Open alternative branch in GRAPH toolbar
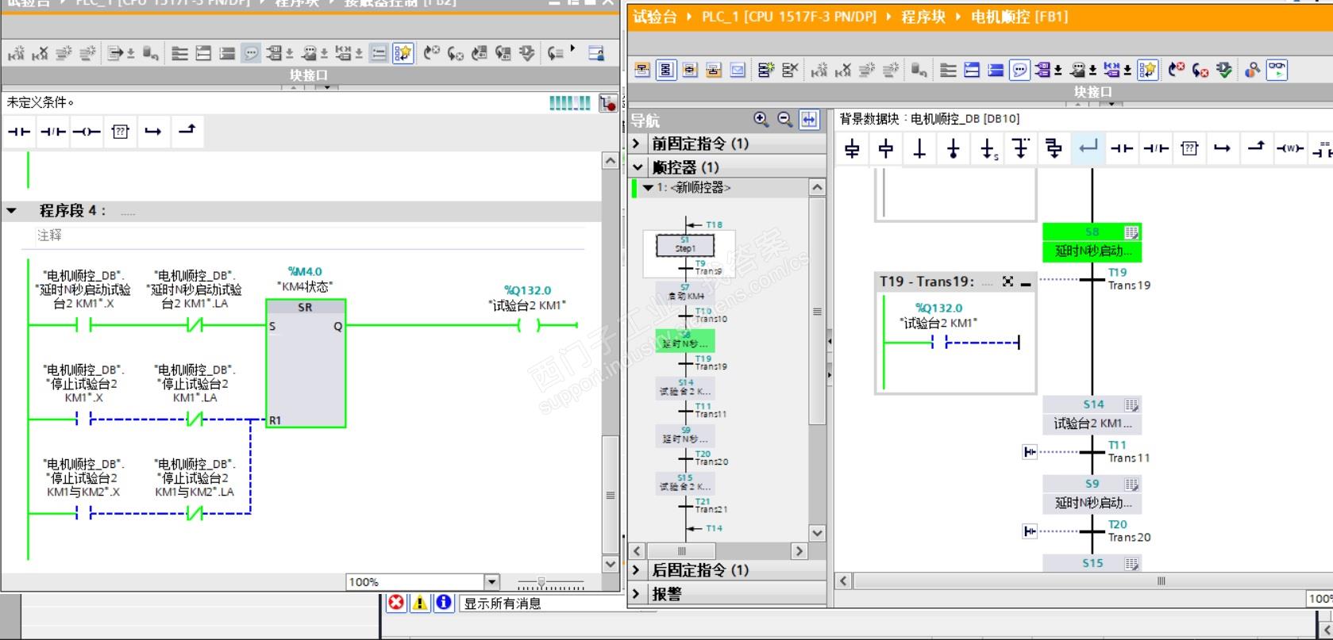This screenshot has height=640, width=1333. click(x=1021, y=148)
